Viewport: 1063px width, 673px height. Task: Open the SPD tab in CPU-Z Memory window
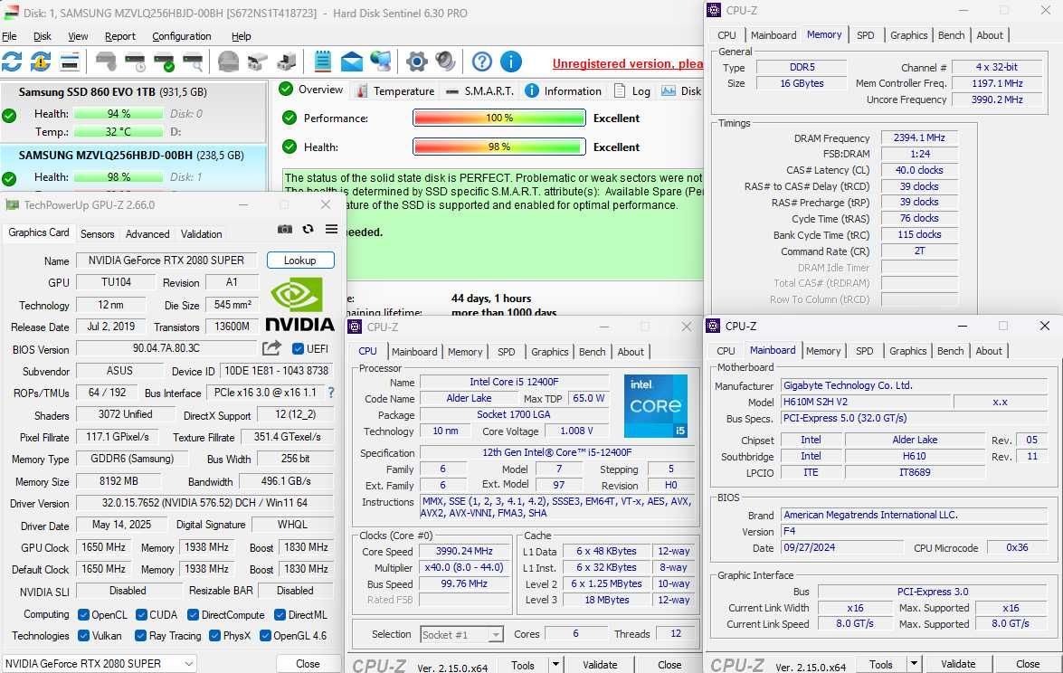(x=865, y=35)
